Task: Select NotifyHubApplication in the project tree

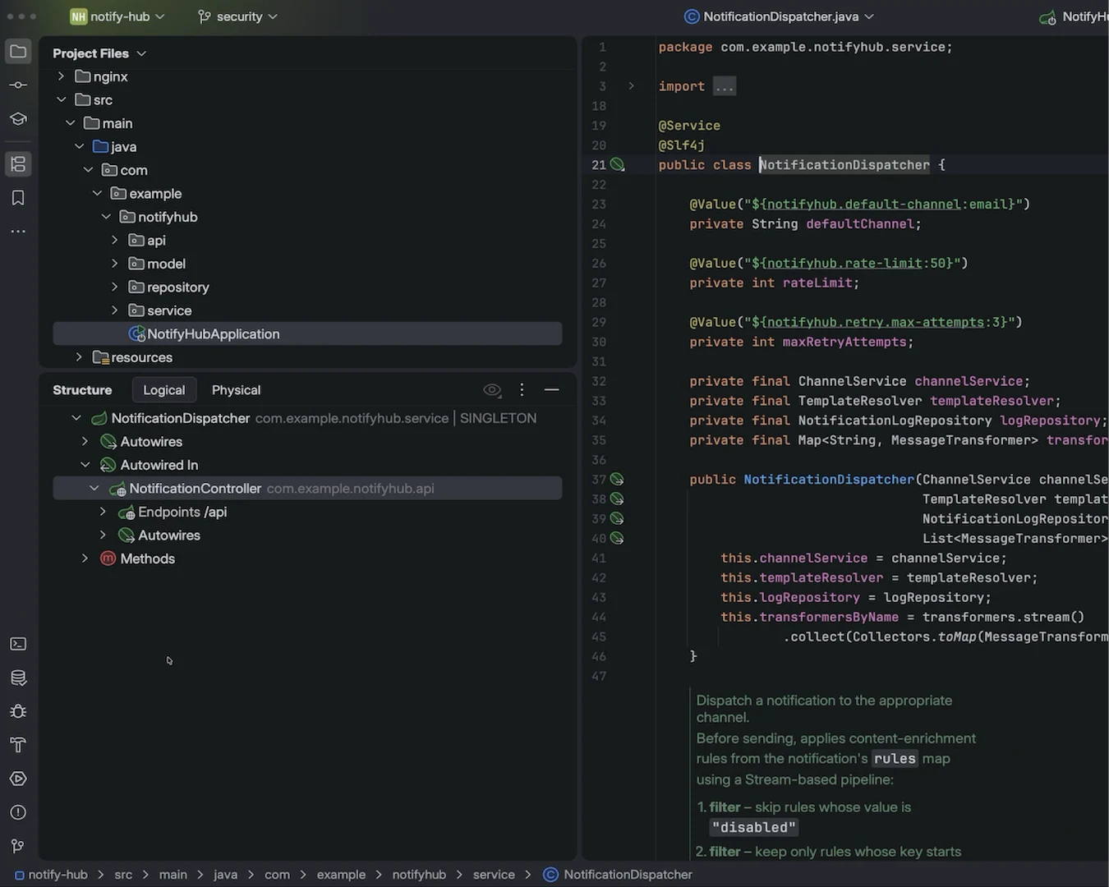Action: tap(307, 334)
